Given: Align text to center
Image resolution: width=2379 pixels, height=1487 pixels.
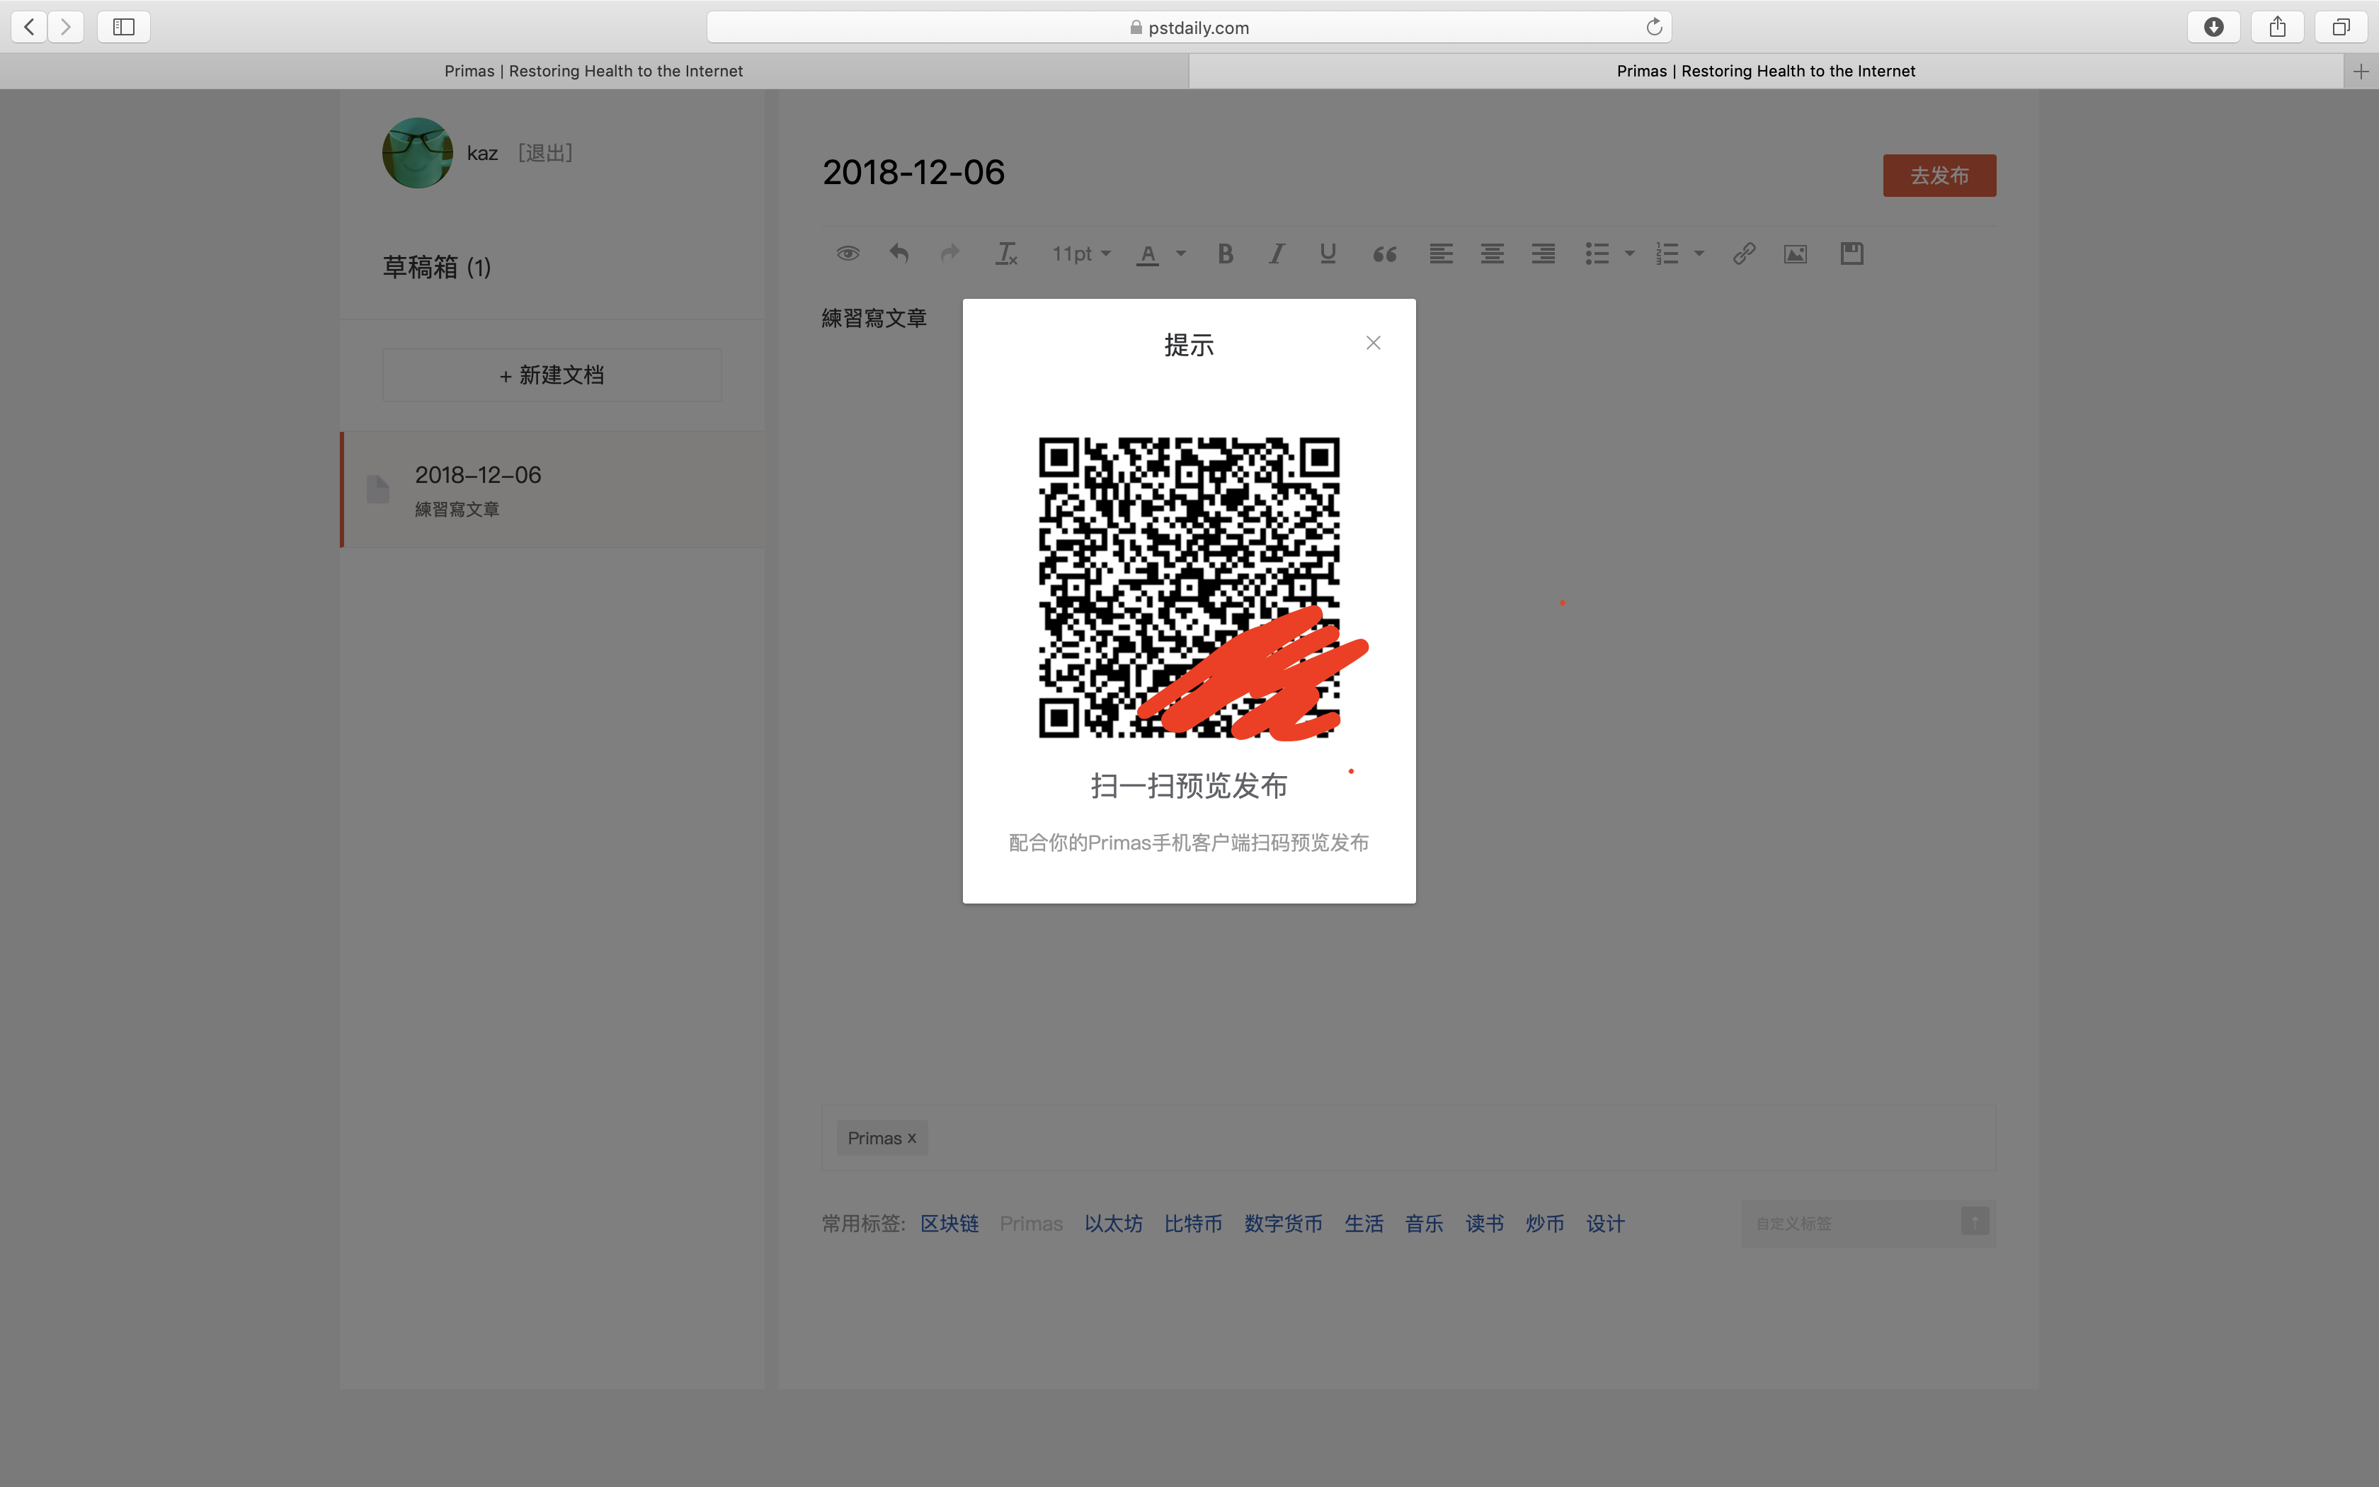Looking at the screenshot, I should (x=1491, y=253).
